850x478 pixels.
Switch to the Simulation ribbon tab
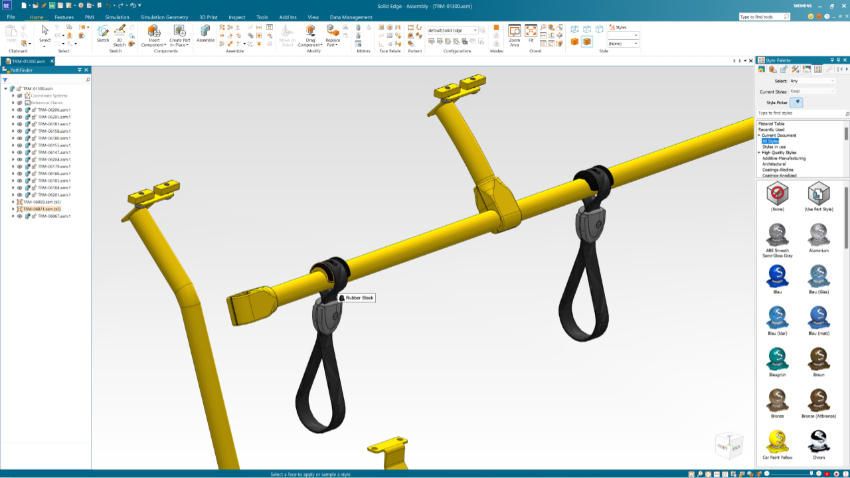point(117,17)
